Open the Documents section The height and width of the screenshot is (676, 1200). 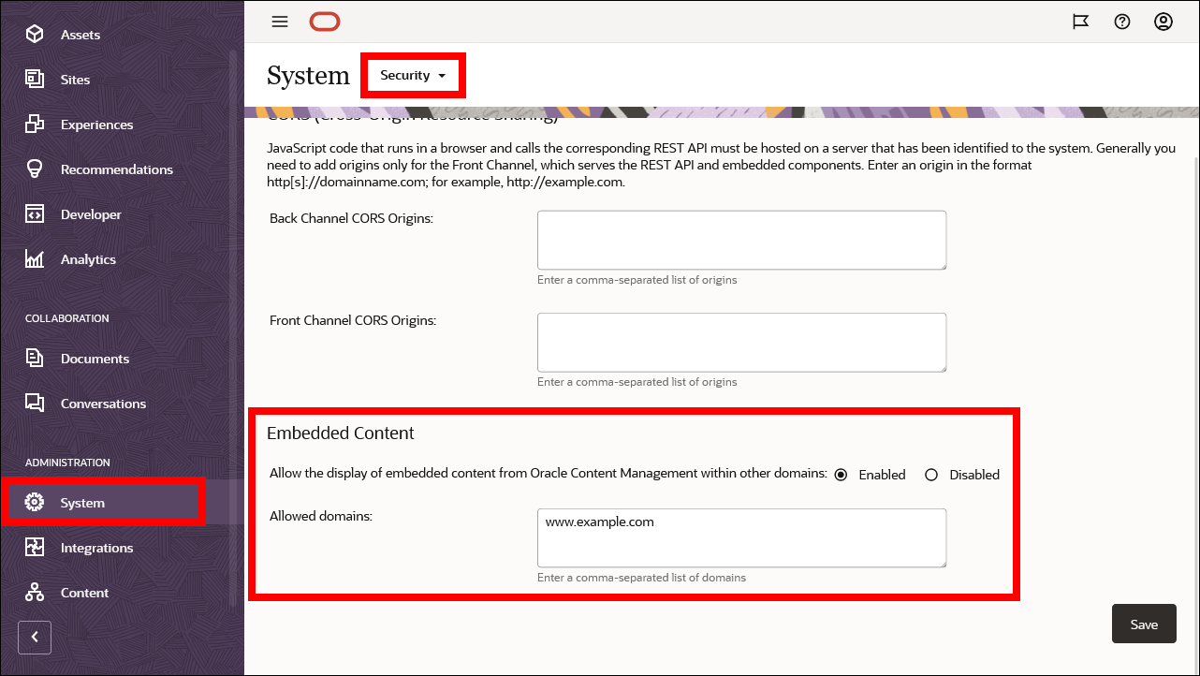pos(95,358)
